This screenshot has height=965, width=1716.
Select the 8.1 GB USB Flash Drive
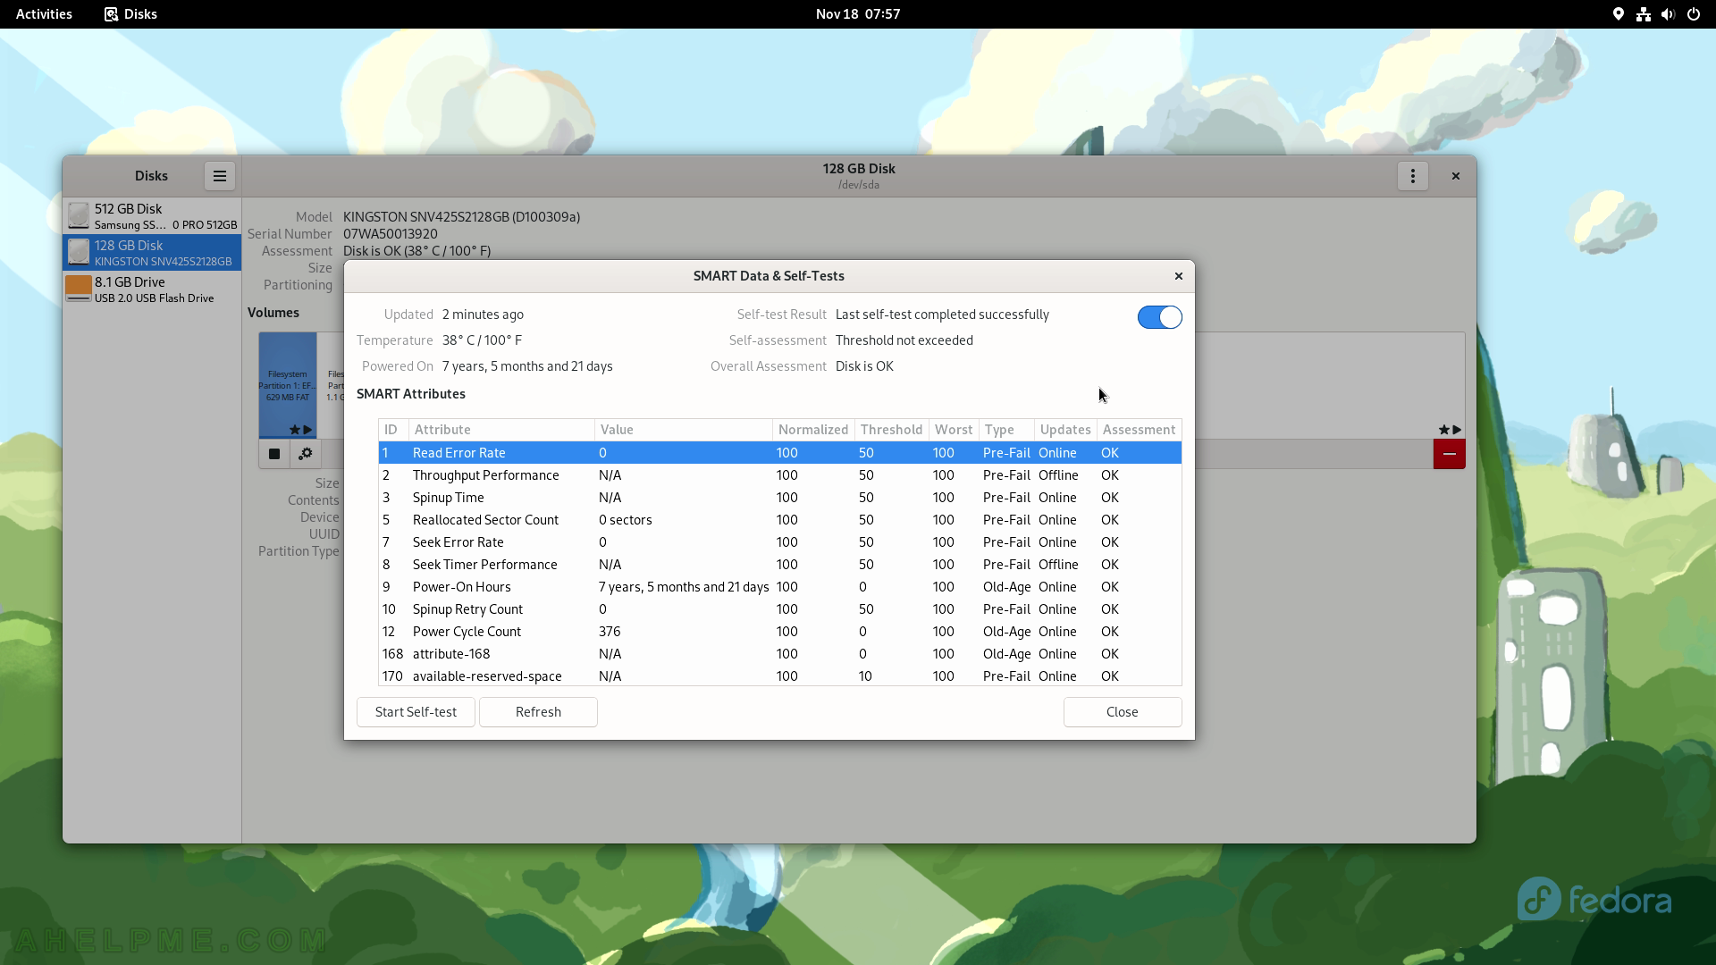152,289
